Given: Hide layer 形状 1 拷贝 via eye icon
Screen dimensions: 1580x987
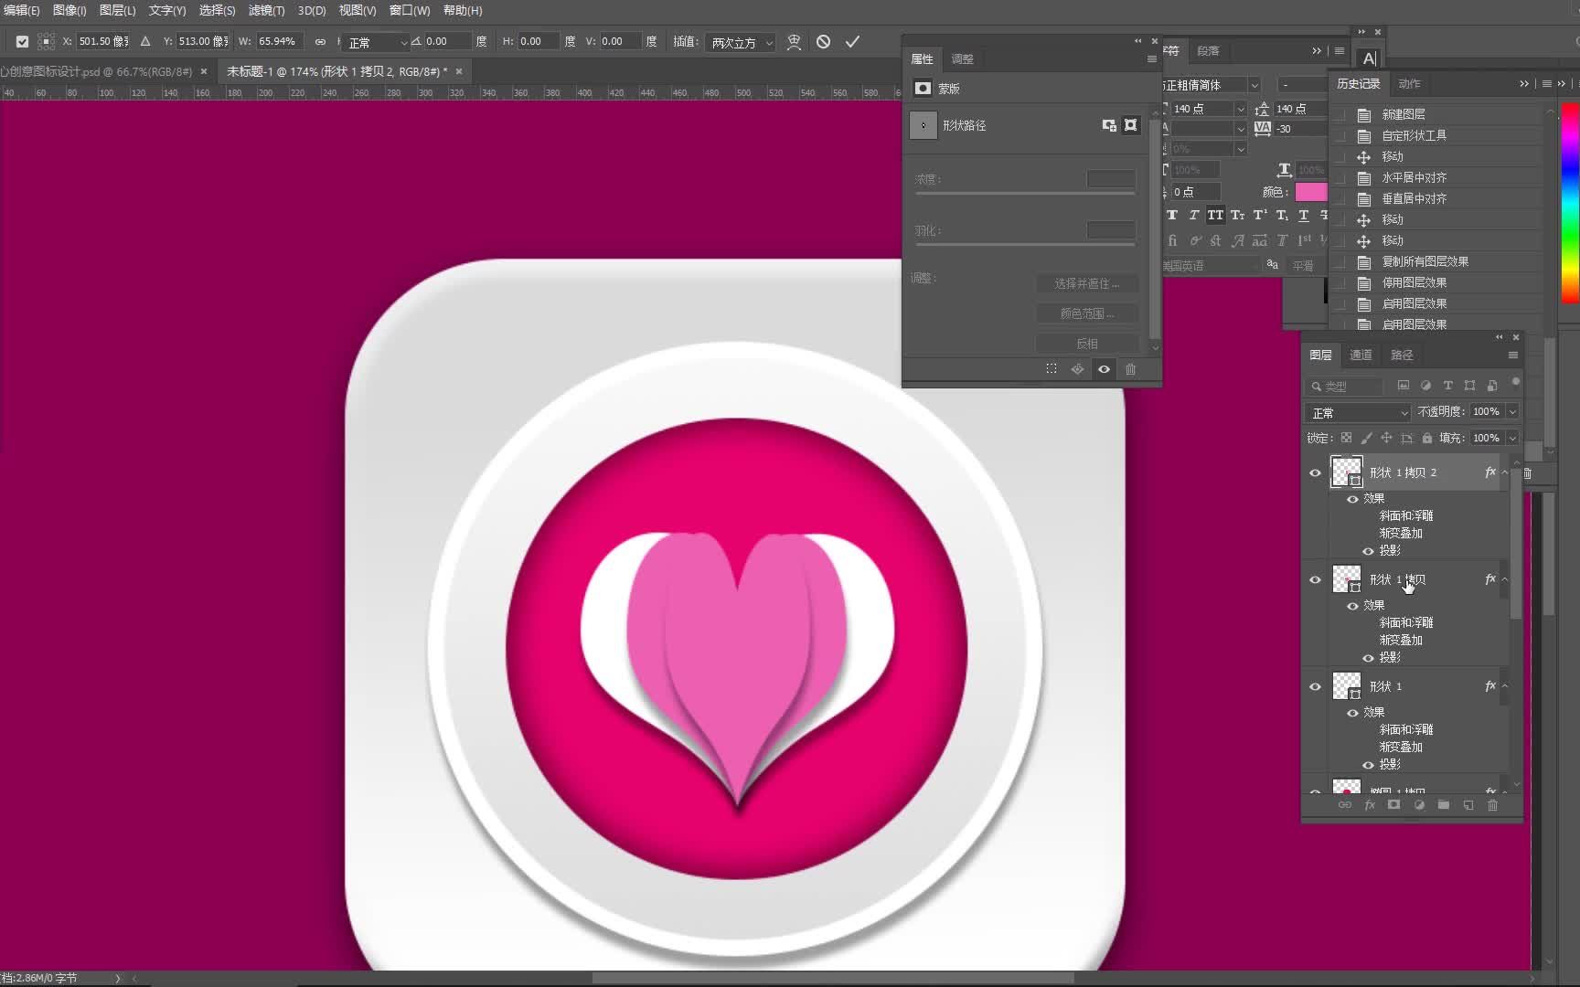Looking at the screenshot, I should coord(1315,579).
